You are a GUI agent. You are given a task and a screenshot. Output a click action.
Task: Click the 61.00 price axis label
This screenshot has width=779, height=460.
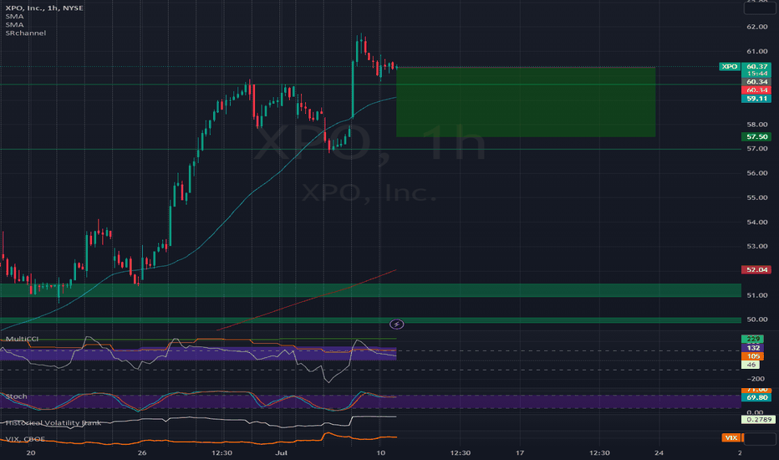(x=757, y=51)
